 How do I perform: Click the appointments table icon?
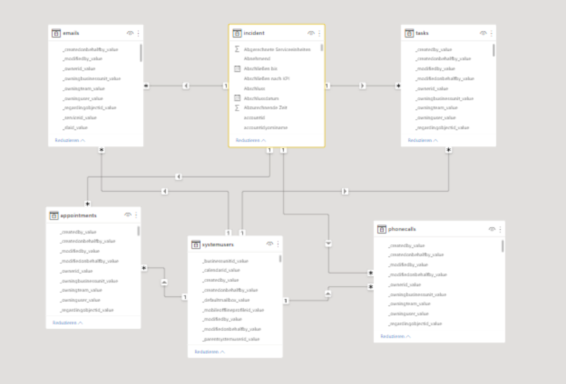pos(53,215)
